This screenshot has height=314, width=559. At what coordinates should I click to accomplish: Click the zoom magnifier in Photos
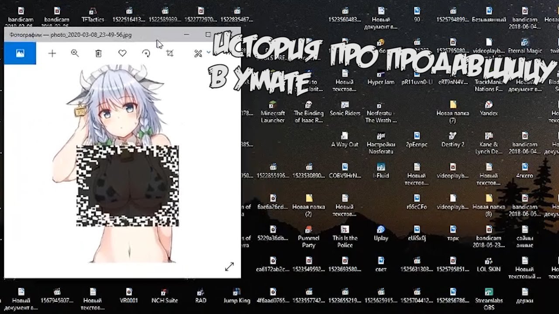pos(75,53)
